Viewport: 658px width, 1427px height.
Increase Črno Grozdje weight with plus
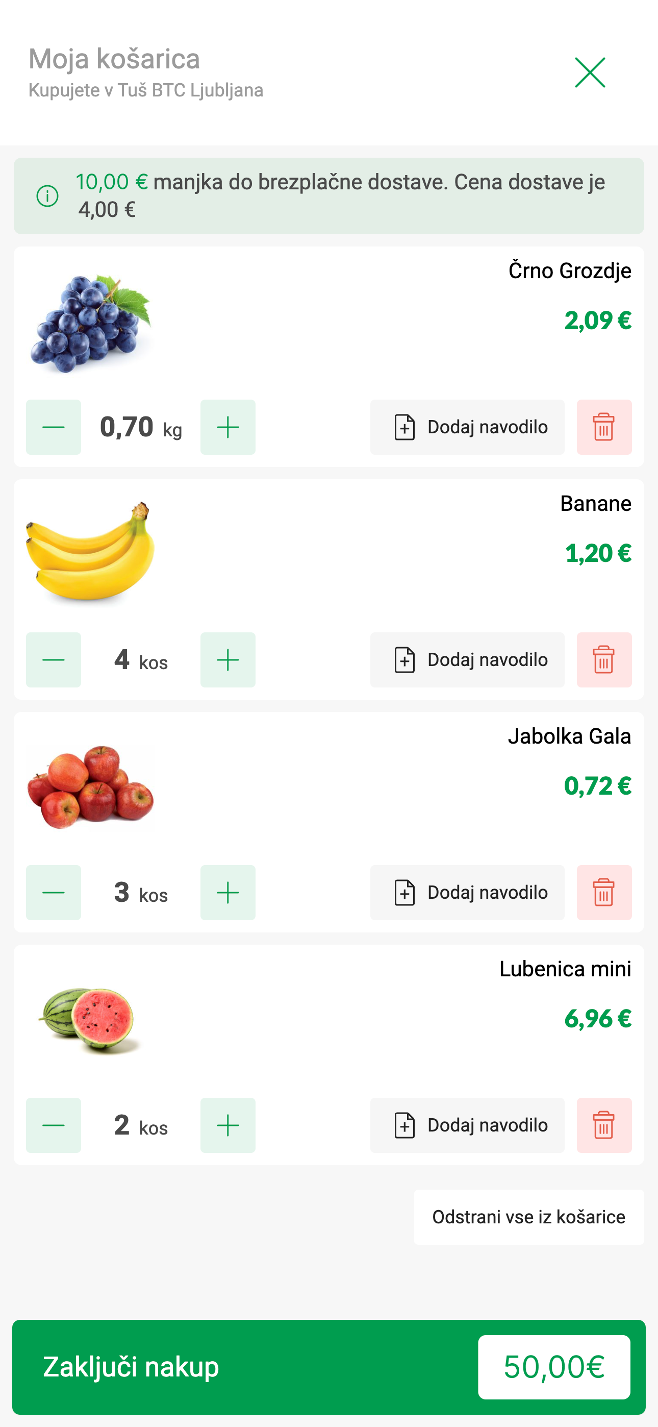(x=227, y=427)
